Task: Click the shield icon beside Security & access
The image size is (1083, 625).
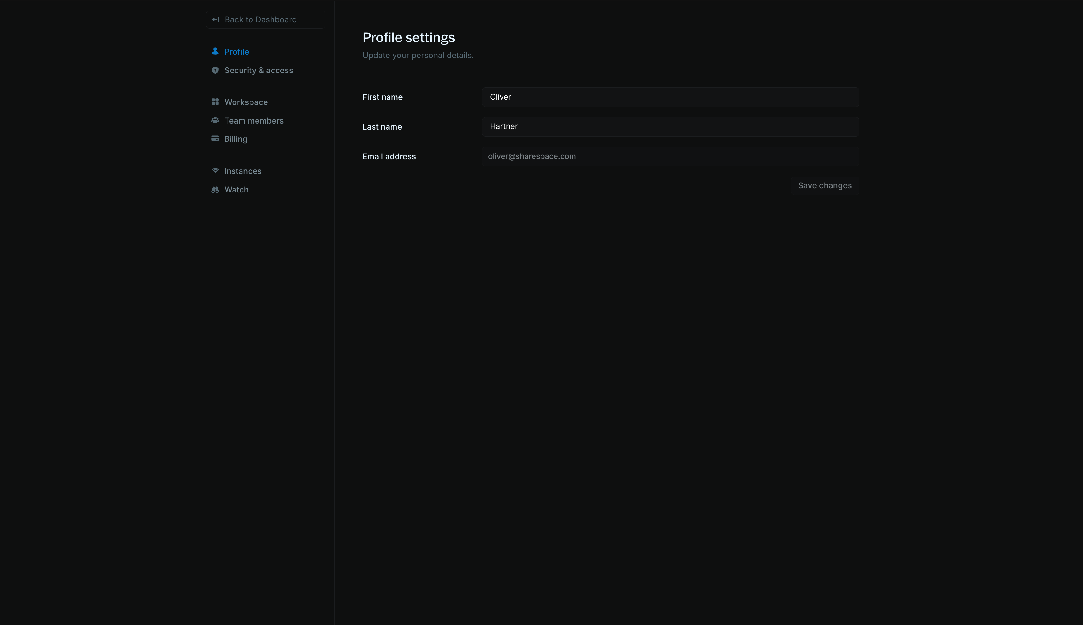Action: [215, 70]
